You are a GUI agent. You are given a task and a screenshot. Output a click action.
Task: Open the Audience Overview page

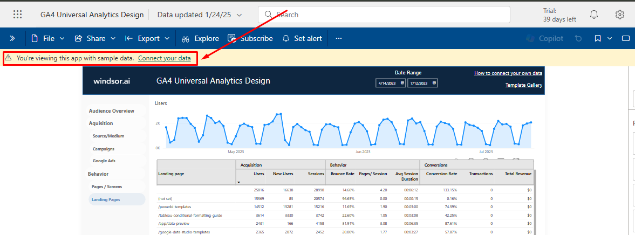pyautogui.click(x=111, y=111)
